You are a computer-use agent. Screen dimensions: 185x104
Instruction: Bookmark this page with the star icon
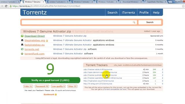(183, 6)
